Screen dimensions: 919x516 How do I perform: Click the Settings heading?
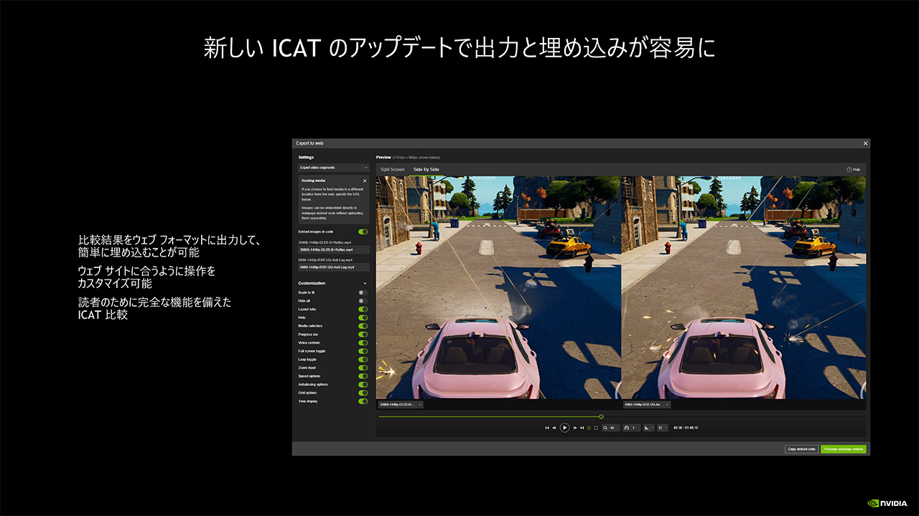(x=306, y=157)
